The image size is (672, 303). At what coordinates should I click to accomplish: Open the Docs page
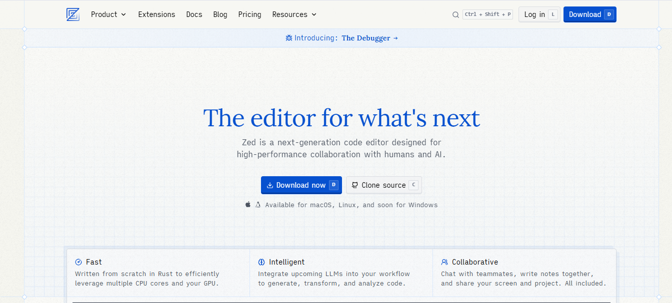(x=194, y=14)
